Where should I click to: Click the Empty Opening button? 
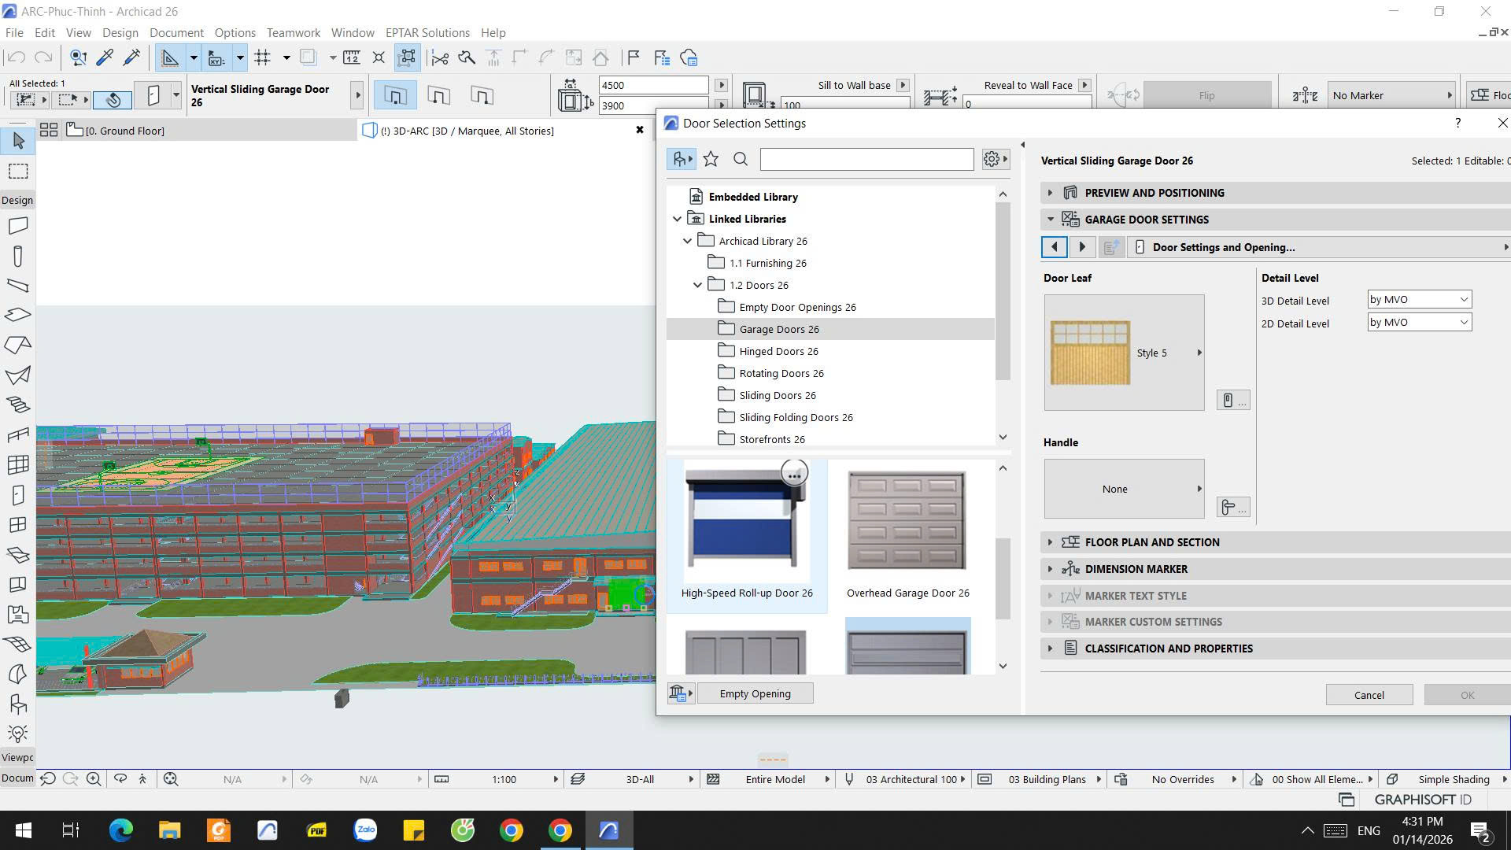tap(755, 693)
